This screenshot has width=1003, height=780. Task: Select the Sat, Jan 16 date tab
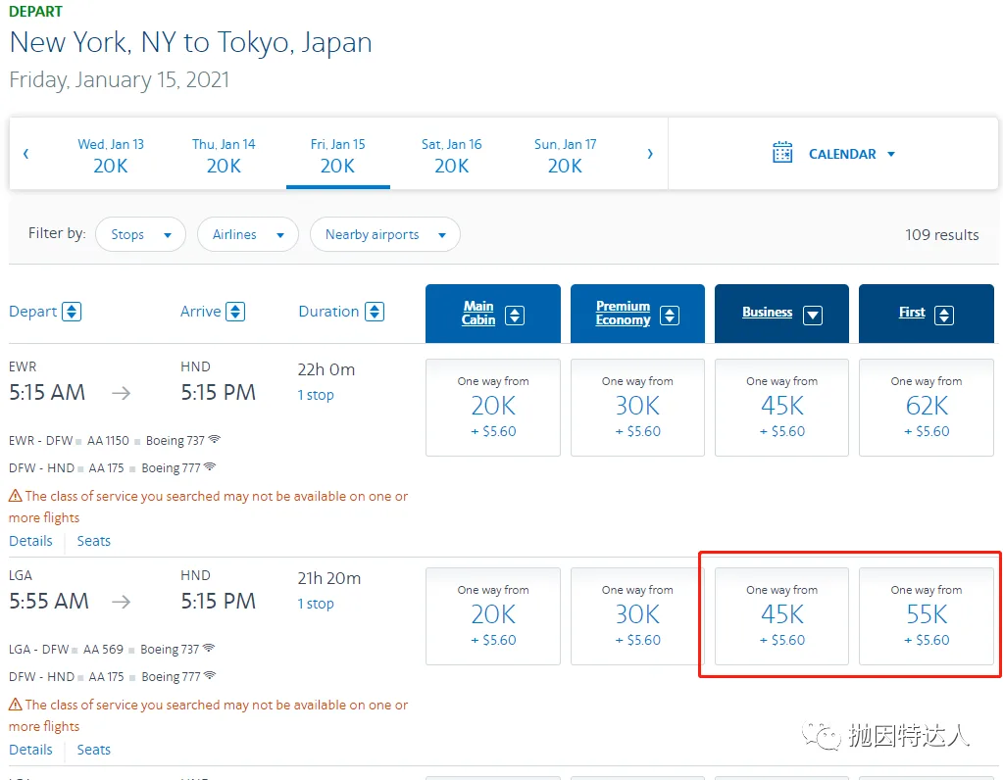coord(451,155)
